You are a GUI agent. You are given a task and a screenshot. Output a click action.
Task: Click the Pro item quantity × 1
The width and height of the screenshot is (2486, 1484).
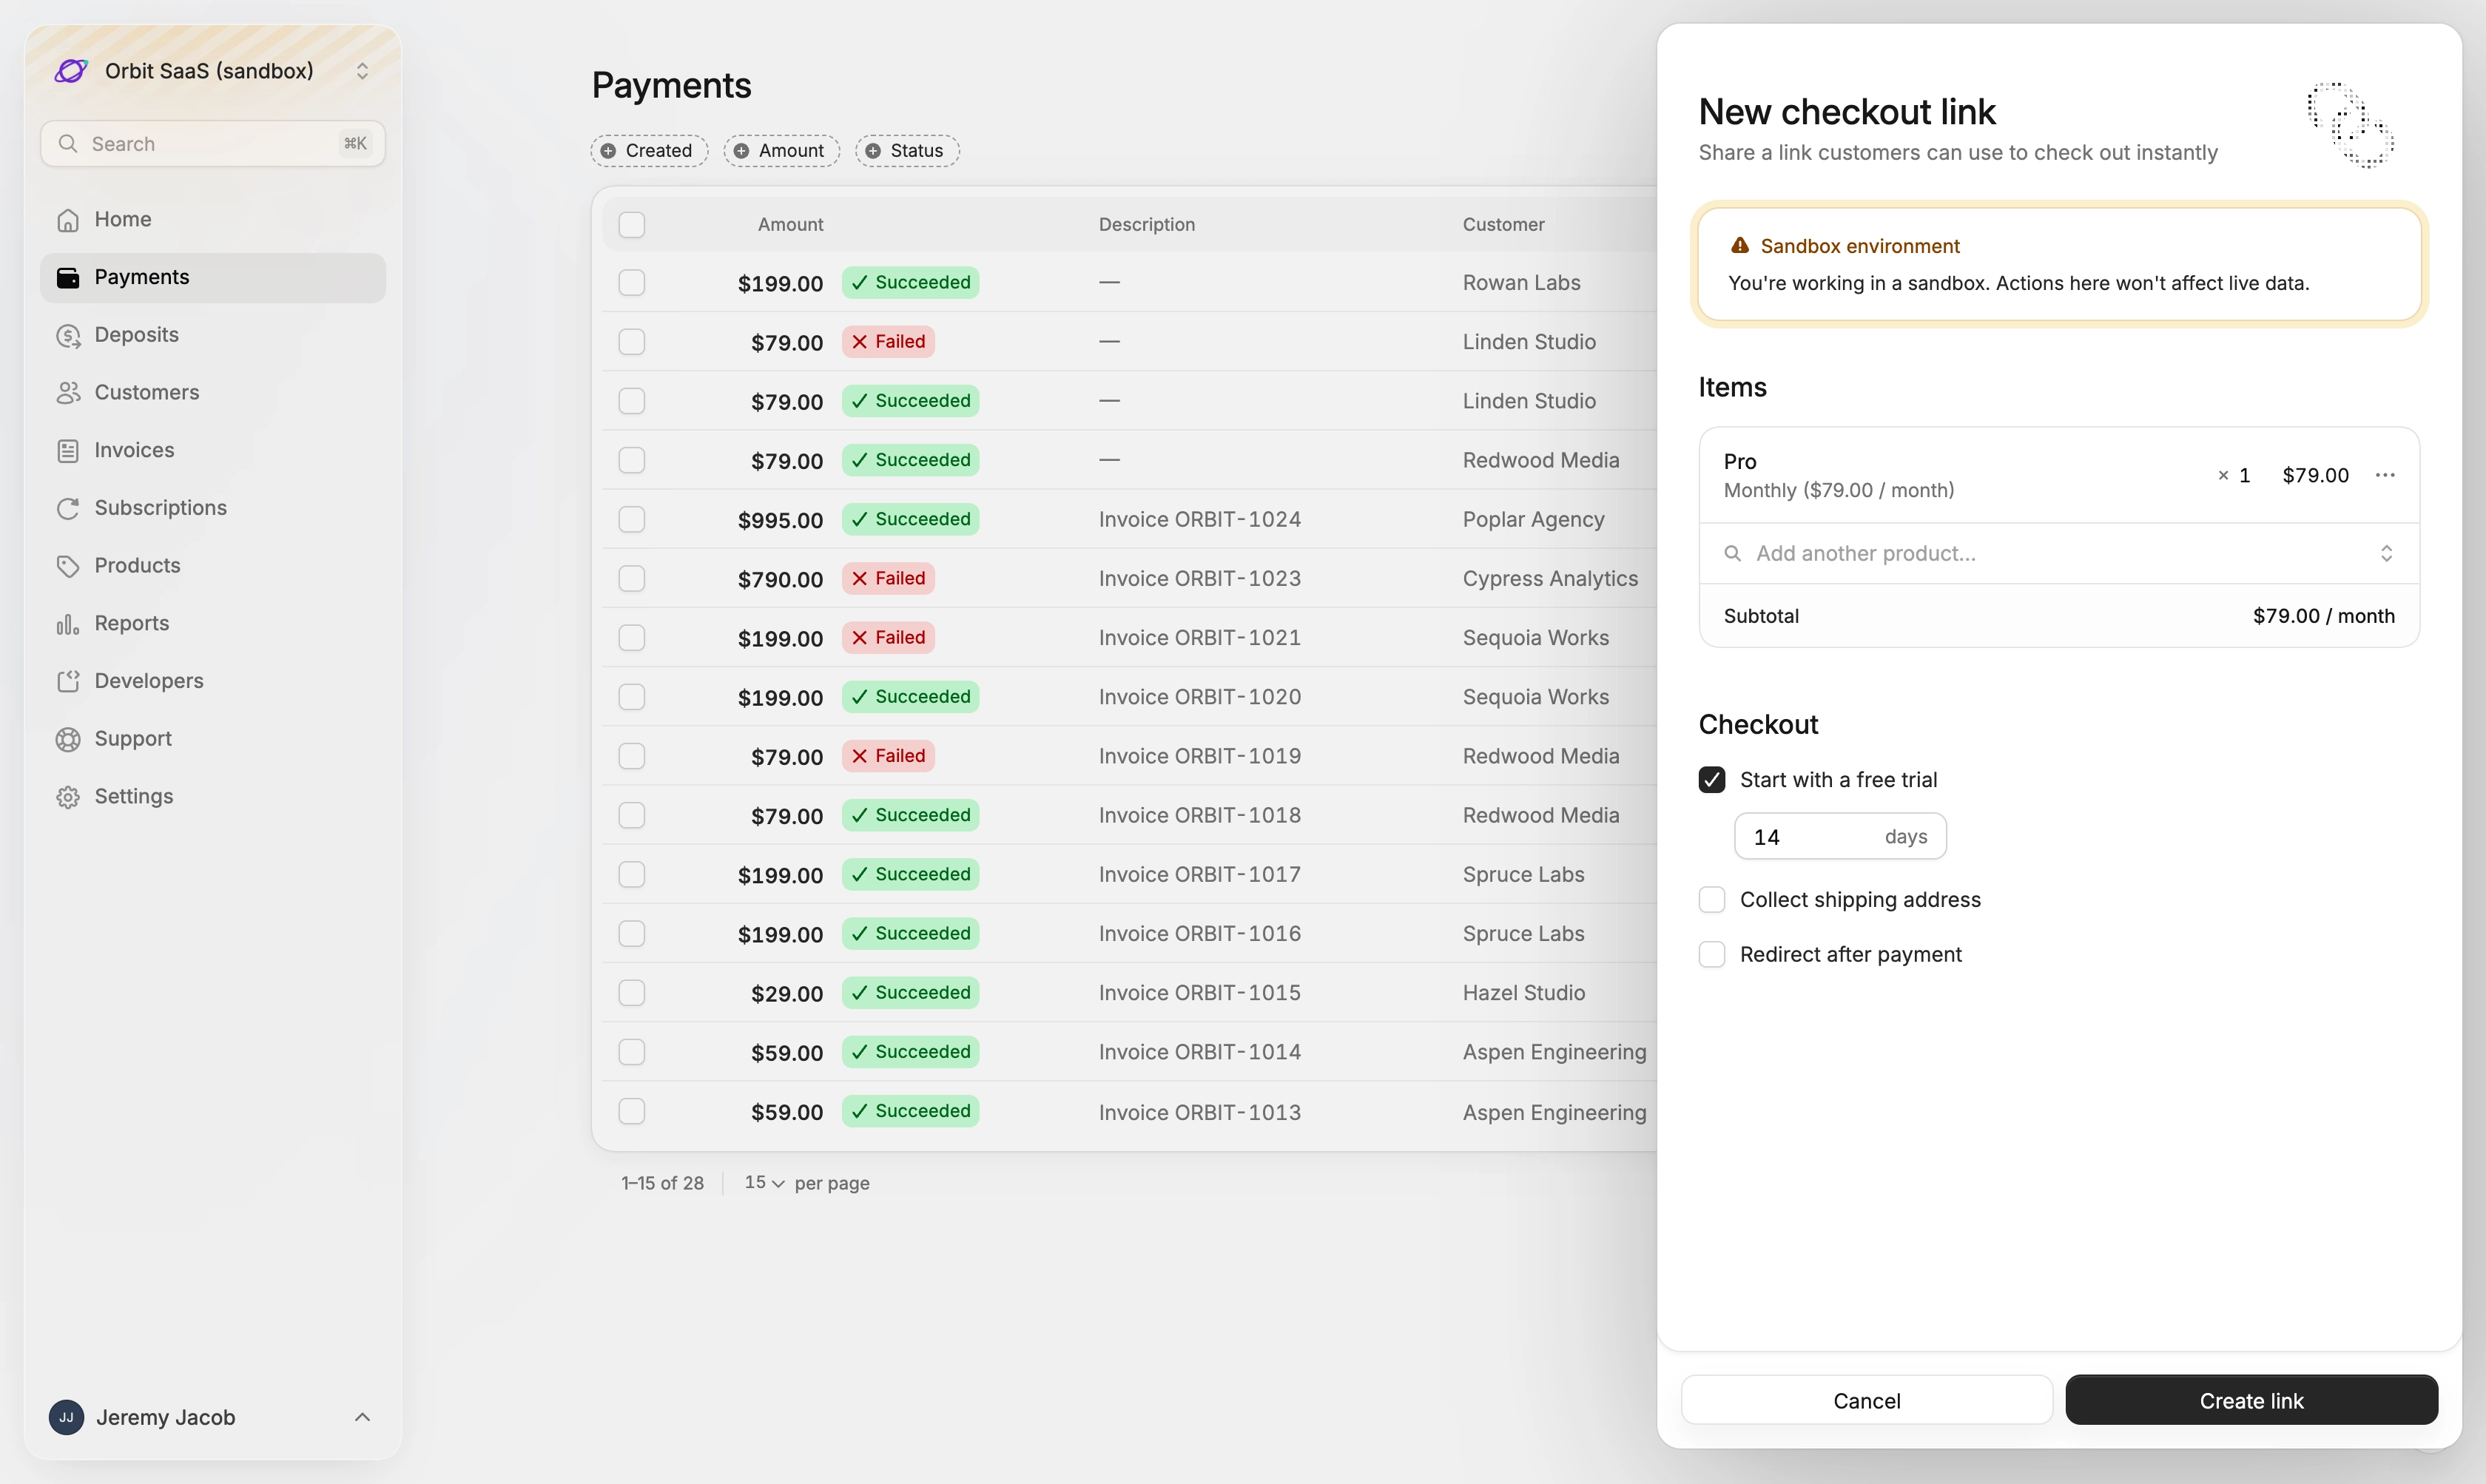point(2233,475)
